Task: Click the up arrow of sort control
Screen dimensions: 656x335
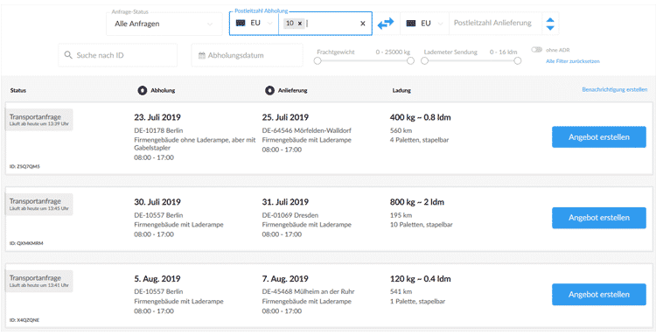Action: pos(550,19)
